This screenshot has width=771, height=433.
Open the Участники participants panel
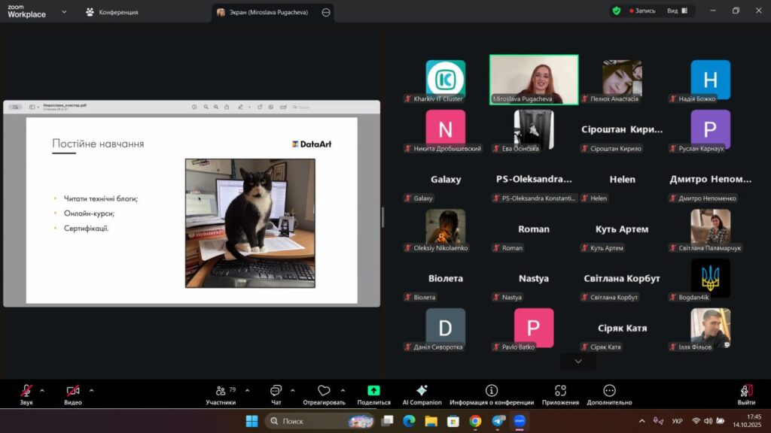[x=221, y=391]
